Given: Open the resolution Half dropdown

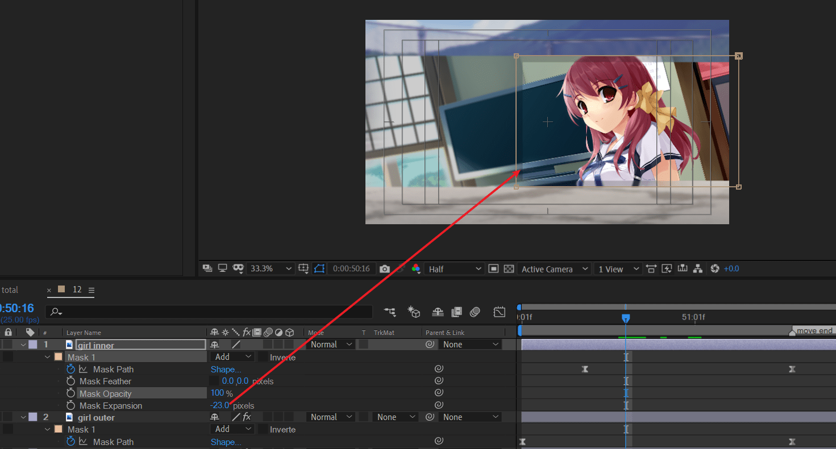Looking at the screenshot, I should 454,268.
